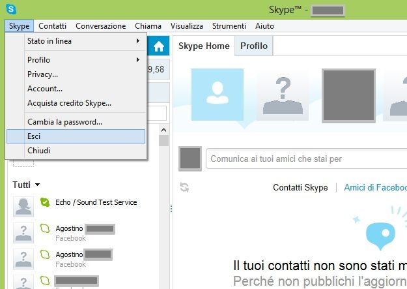This screenshot has width=407, height=289.
Task: Click the Skype logo in title bar
Action: 11,9
